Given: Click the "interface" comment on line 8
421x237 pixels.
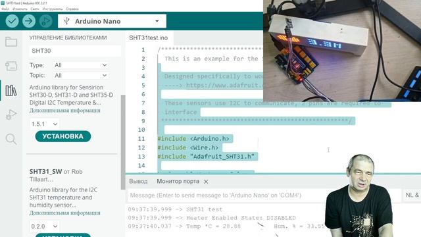Looking at the screenshot, I should [x=181, y=112].
